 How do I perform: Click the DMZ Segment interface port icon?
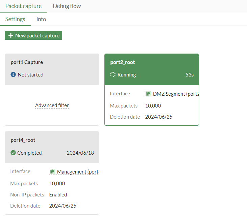coord(148,94)
